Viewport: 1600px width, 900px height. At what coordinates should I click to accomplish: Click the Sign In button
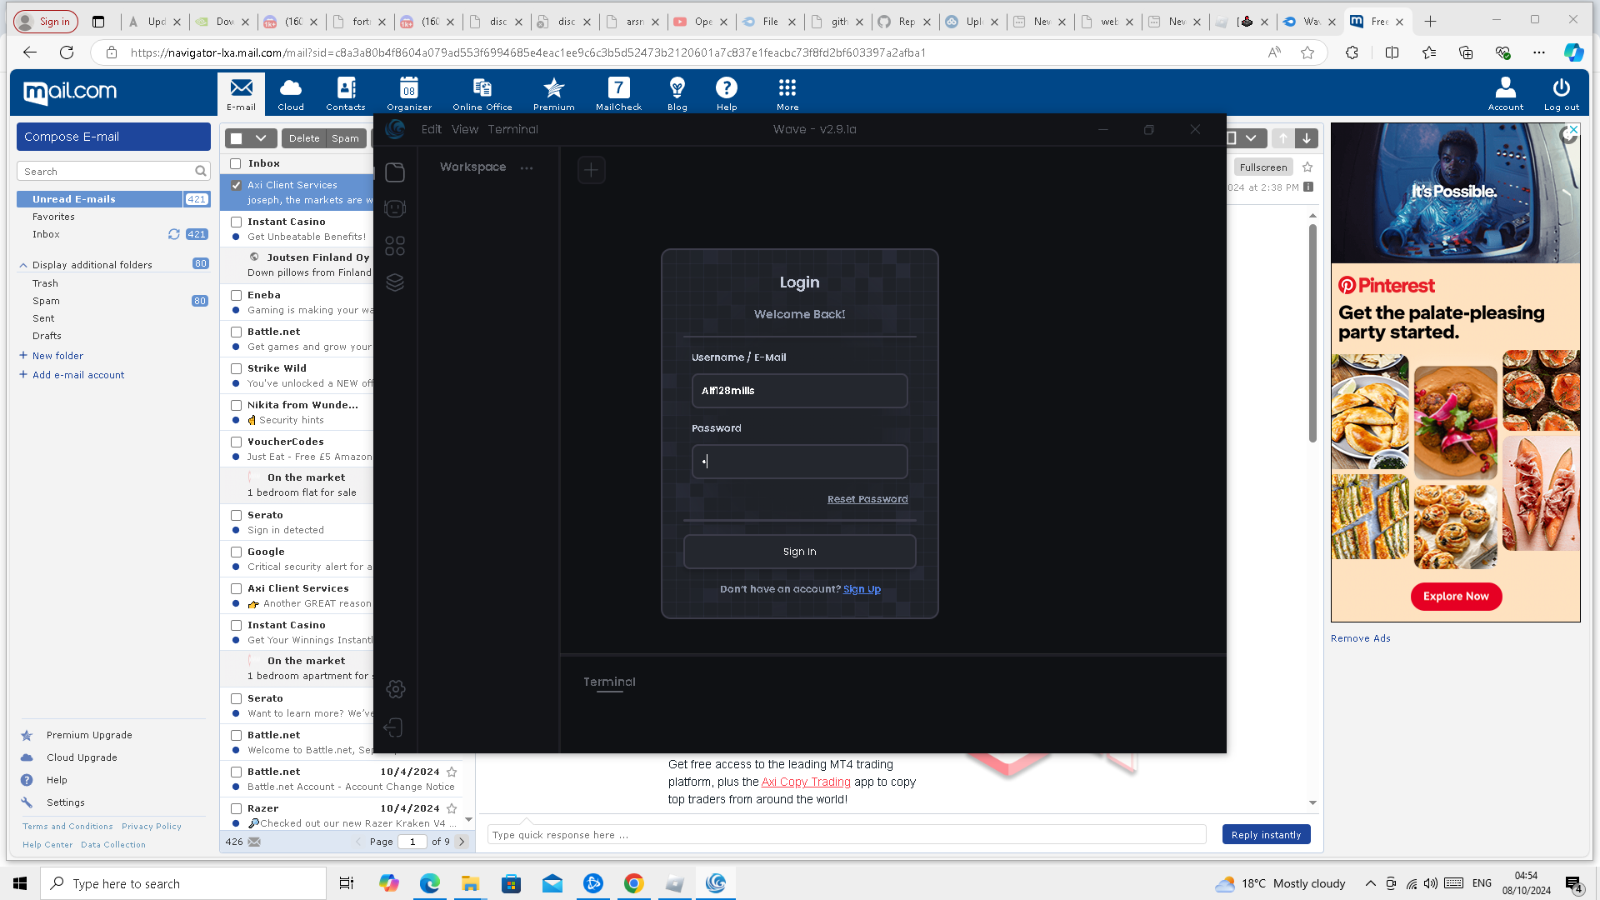[x=799, y=552]
